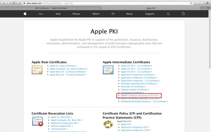Viewport: 211px width, 132px height.
Task: Open Apple Computer, Inc. Root CRL link
Action: [66, 120]
